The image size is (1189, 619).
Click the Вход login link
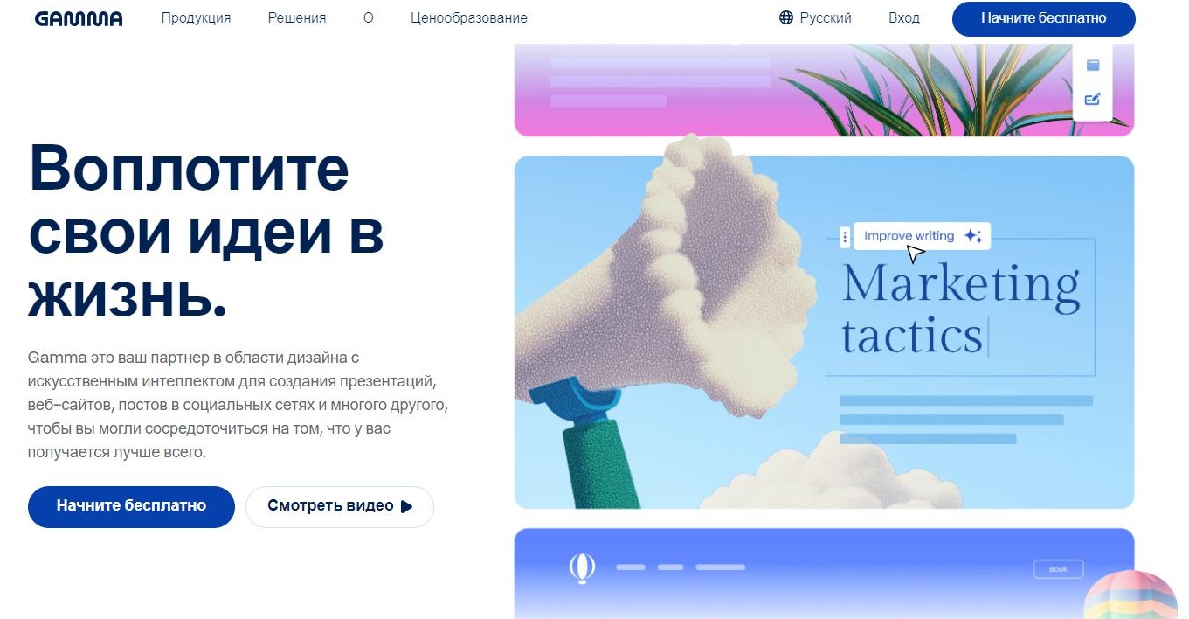tap(903, 17)
